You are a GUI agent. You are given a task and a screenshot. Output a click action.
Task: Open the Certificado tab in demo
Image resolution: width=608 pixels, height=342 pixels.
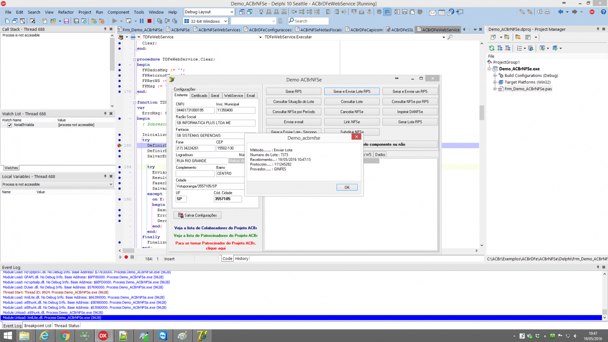click(199, 95)
